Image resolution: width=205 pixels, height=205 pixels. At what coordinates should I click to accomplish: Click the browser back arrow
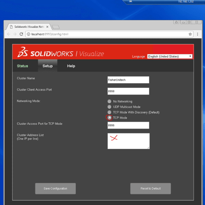coord(9,34)
